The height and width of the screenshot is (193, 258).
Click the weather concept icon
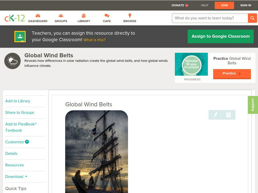(x=13, y=61)
